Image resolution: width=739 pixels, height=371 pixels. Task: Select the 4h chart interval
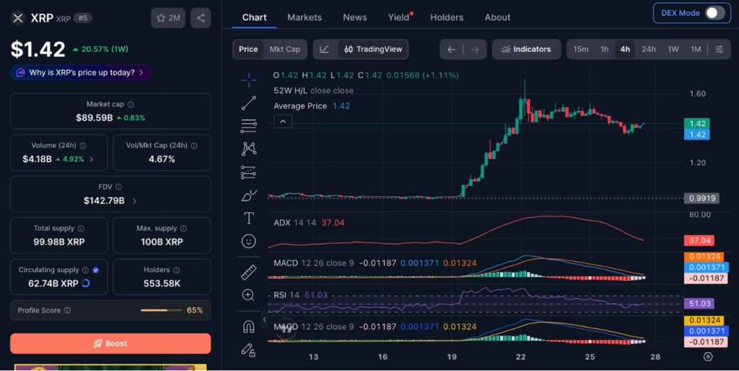tap(625, 49)
